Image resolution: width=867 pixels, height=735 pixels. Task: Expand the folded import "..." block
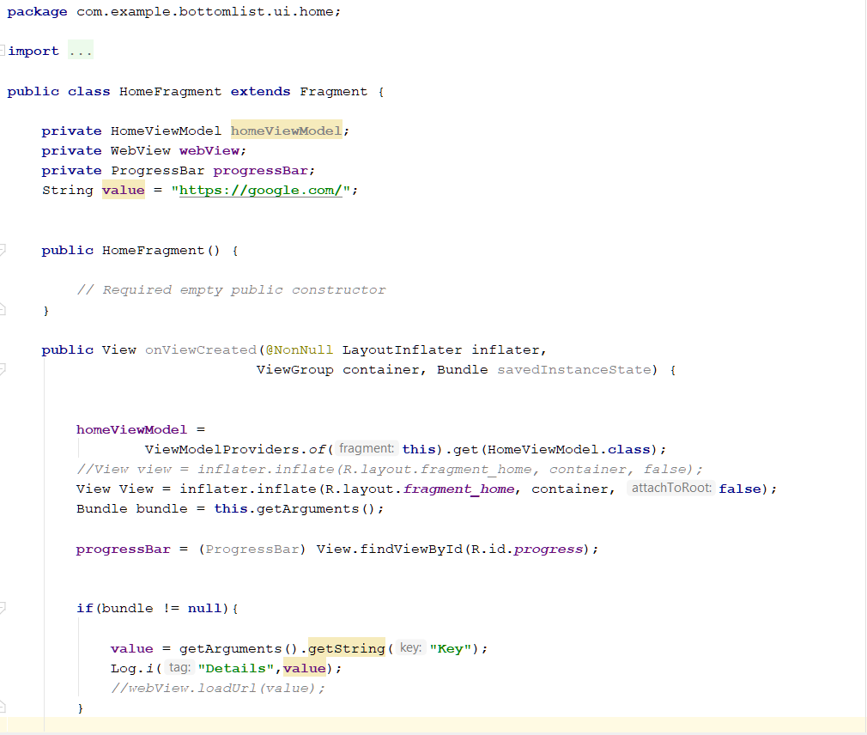point(81,52)
